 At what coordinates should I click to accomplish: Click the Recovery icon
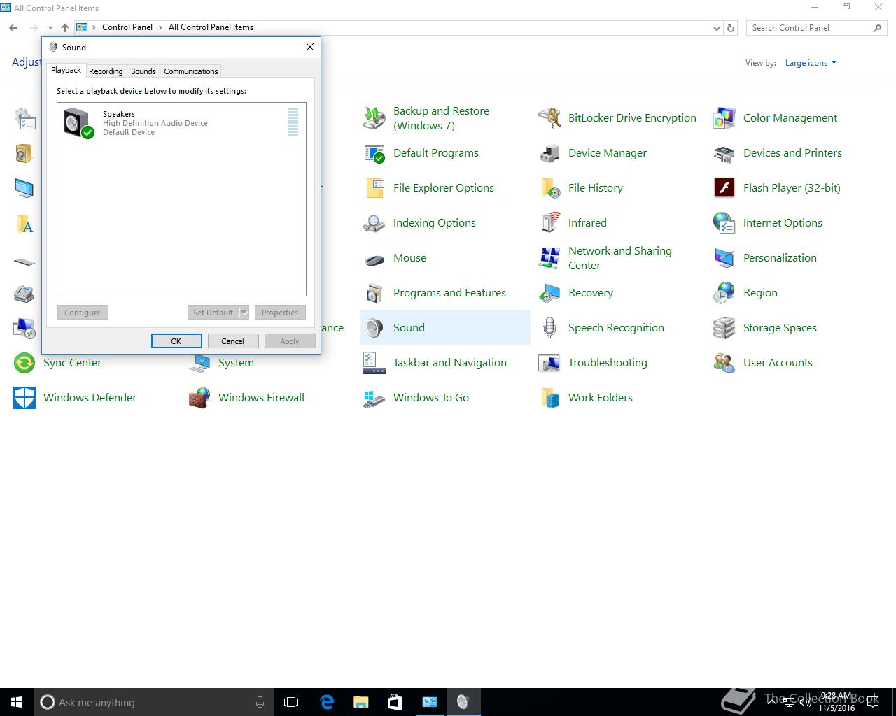(549, 293)
